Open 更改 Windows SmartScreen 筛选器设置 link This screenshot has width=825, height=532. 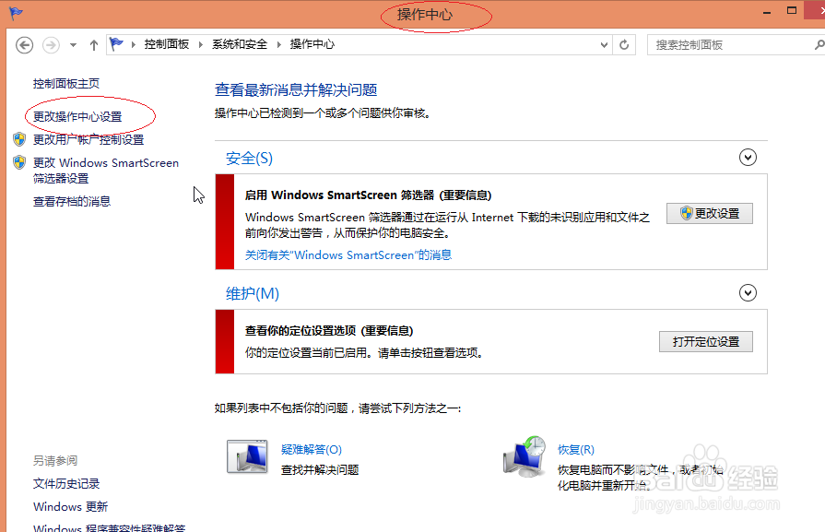(106, 171)
